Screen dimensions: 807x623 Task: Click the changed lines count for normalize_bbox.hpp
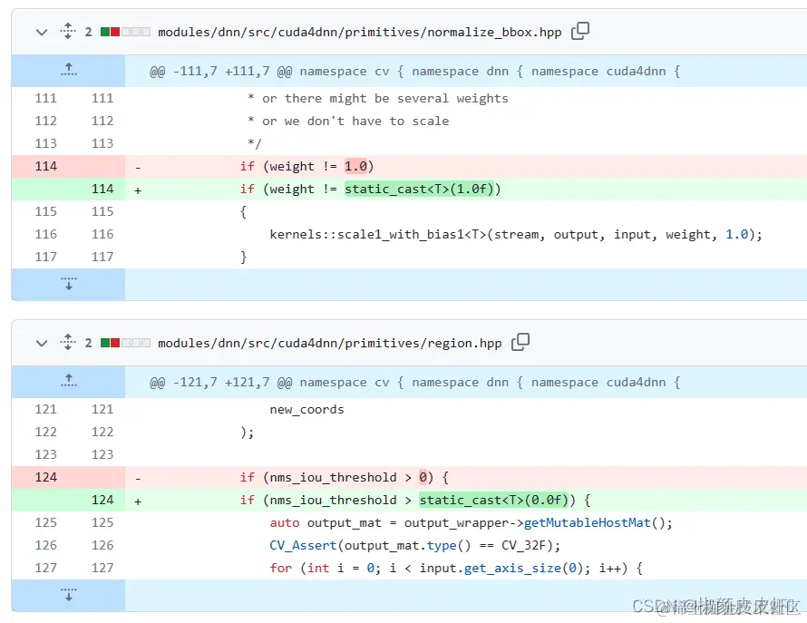(x=89, y=32)
